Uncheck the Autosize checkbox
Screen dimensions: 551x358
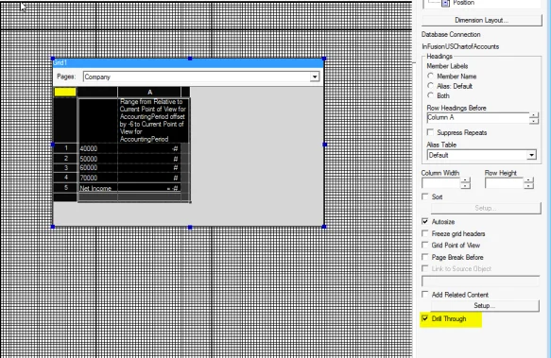(425, 221)
